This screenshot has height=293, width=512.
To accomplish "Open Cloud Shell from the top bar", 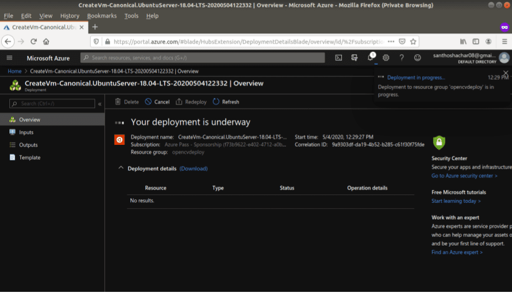I will [338, 58].
